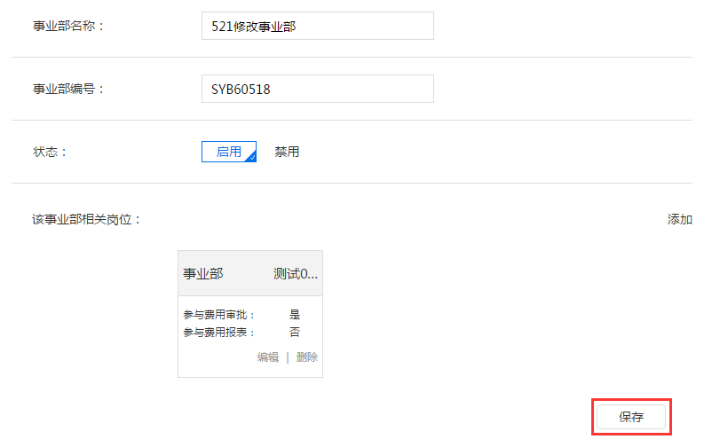Screen dimensions: 720x447
Task: Click the 参与费用审批 label
Action: (x=218, y=314)
